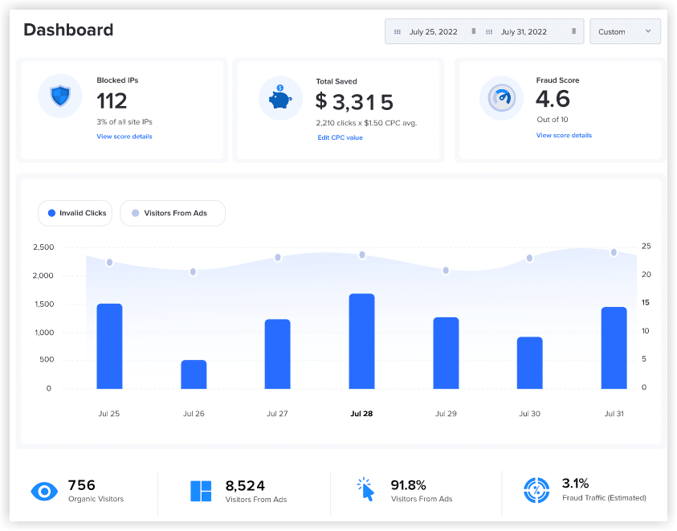This screenshot has height=531, width=677.
Task: Click the Organic Visitors eye icon
Action: [42, 492]
